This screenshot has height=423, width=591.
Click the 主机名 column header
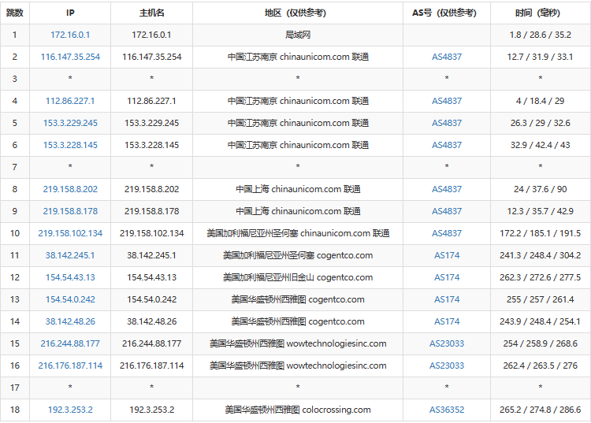coord(151,13)
